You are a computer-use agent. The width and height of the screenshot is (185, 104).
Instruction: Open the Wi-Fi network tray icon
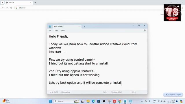tap(159, 101)
